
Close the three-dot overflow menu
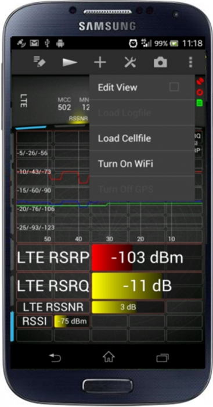click(x=191, y=62)
